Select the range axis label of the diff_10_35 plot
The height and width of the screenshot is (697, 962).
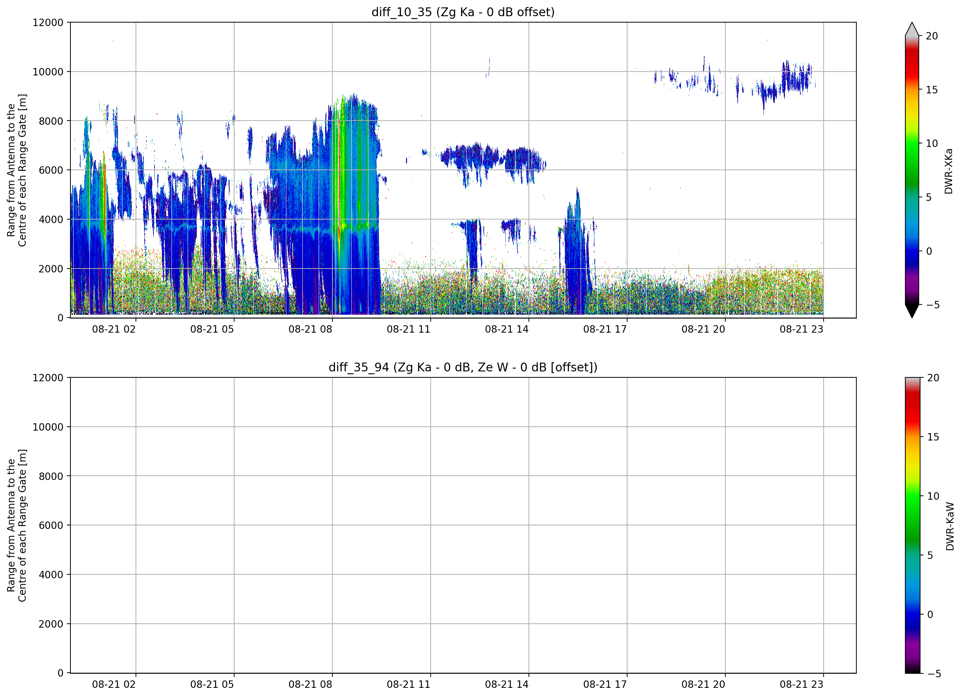[x=17, y=170]
